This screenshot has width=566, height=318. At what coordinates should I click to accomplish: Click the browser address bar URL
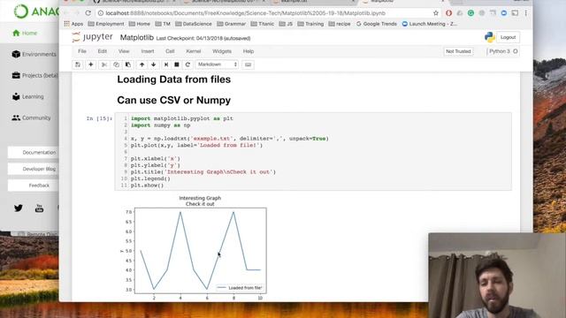point(246,13)
